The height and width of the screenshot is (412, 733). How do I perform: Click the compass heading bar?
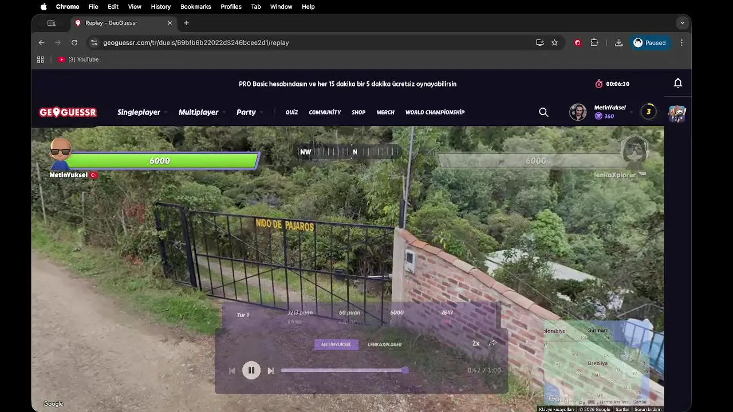tap(348, 152)
